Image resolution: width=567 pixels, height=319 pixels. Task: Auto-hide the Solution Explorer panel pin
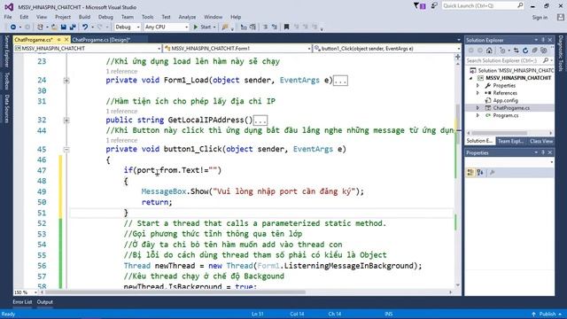[x=543, y=40]
